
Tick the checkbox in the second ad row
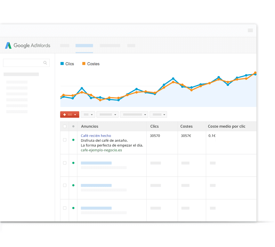coord(65,163)
